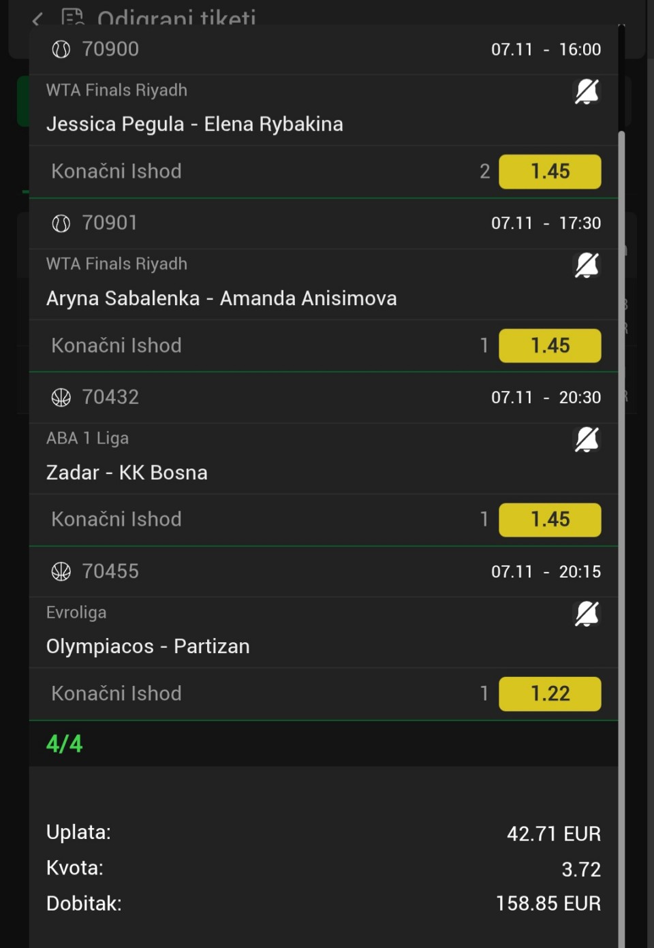Toggle notification bell for Pegula - Rybakina match

coord(587,92)
